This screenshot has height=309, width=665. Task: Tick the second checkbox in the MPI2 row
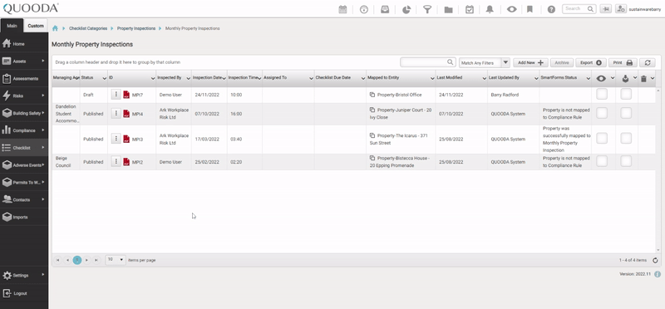click(x=626, y=161)
